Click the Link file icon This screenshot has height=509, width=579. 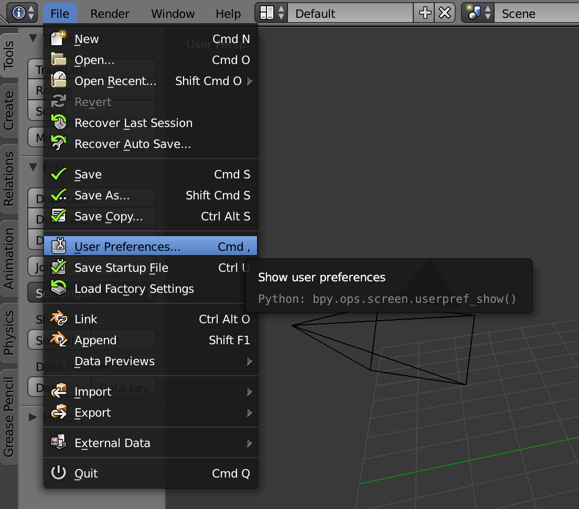(59, 319)
